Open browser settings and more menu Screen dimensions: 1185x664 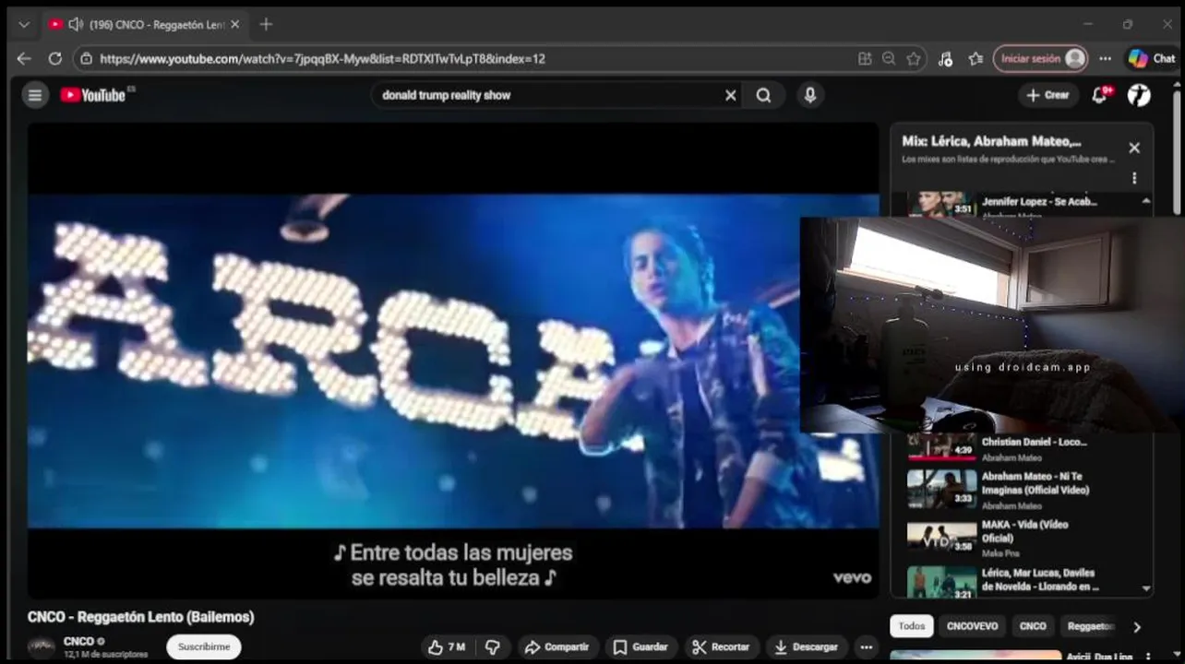click(x=1105, y=58)
